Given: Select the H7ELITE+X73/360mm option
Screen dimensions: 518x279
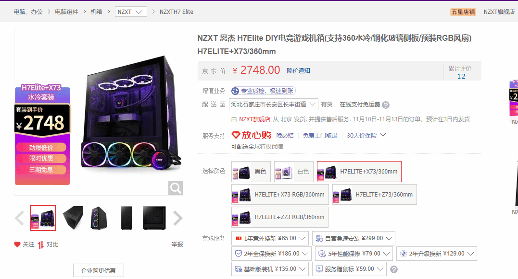Looking at the screenshot, I should coord(359,172).
